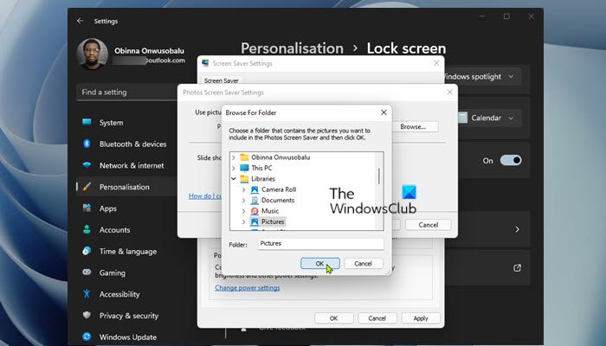This screenshot has height=346, width=606.
Task: Open Accessibility figure icon
Action: coord(87,294)
